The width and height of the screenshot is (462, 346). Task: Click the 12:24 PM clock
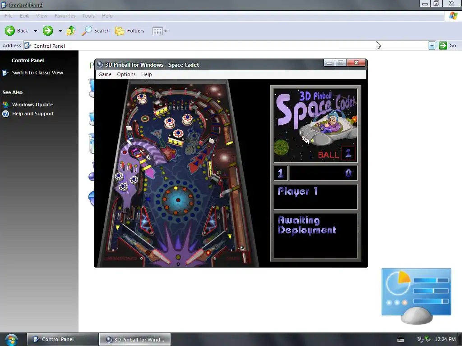point(445,339)
